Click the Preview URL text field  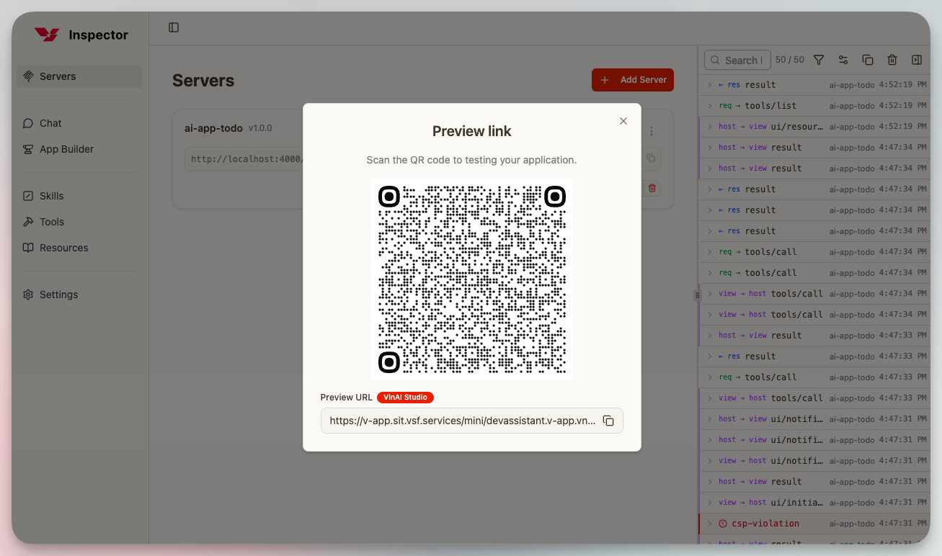coord(472,421)
